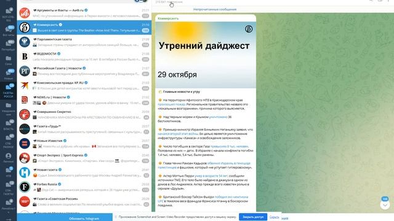Click the «Обновить Telegram» update button
Screen dimensions: 394x221
tap(65, 217)
